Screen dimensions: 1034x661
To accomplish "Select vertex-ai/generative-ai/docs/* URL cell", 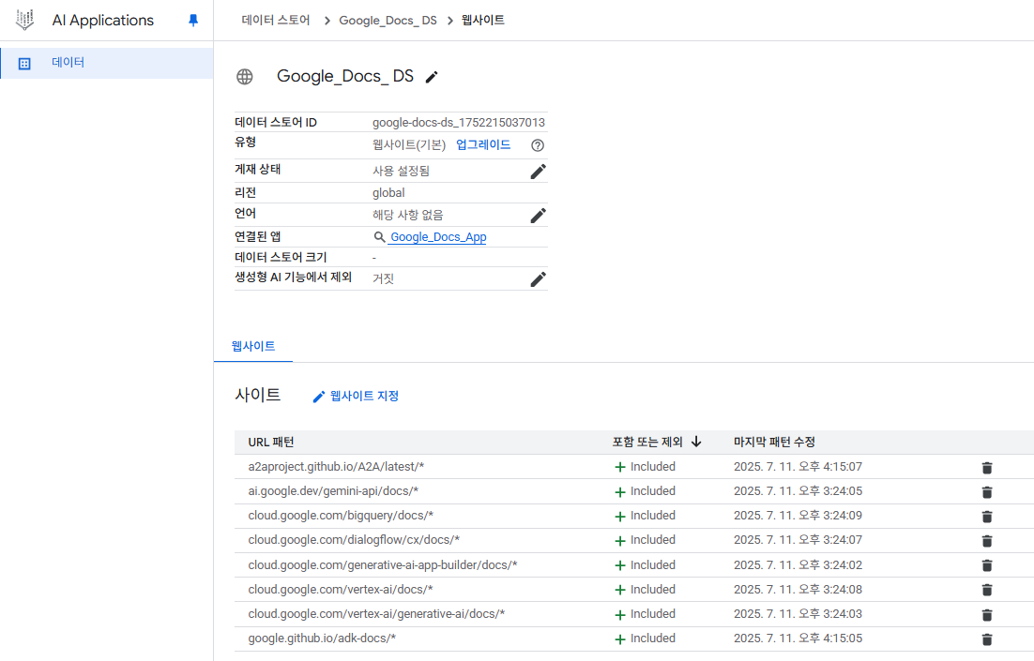I will click(x=376, y=613).
